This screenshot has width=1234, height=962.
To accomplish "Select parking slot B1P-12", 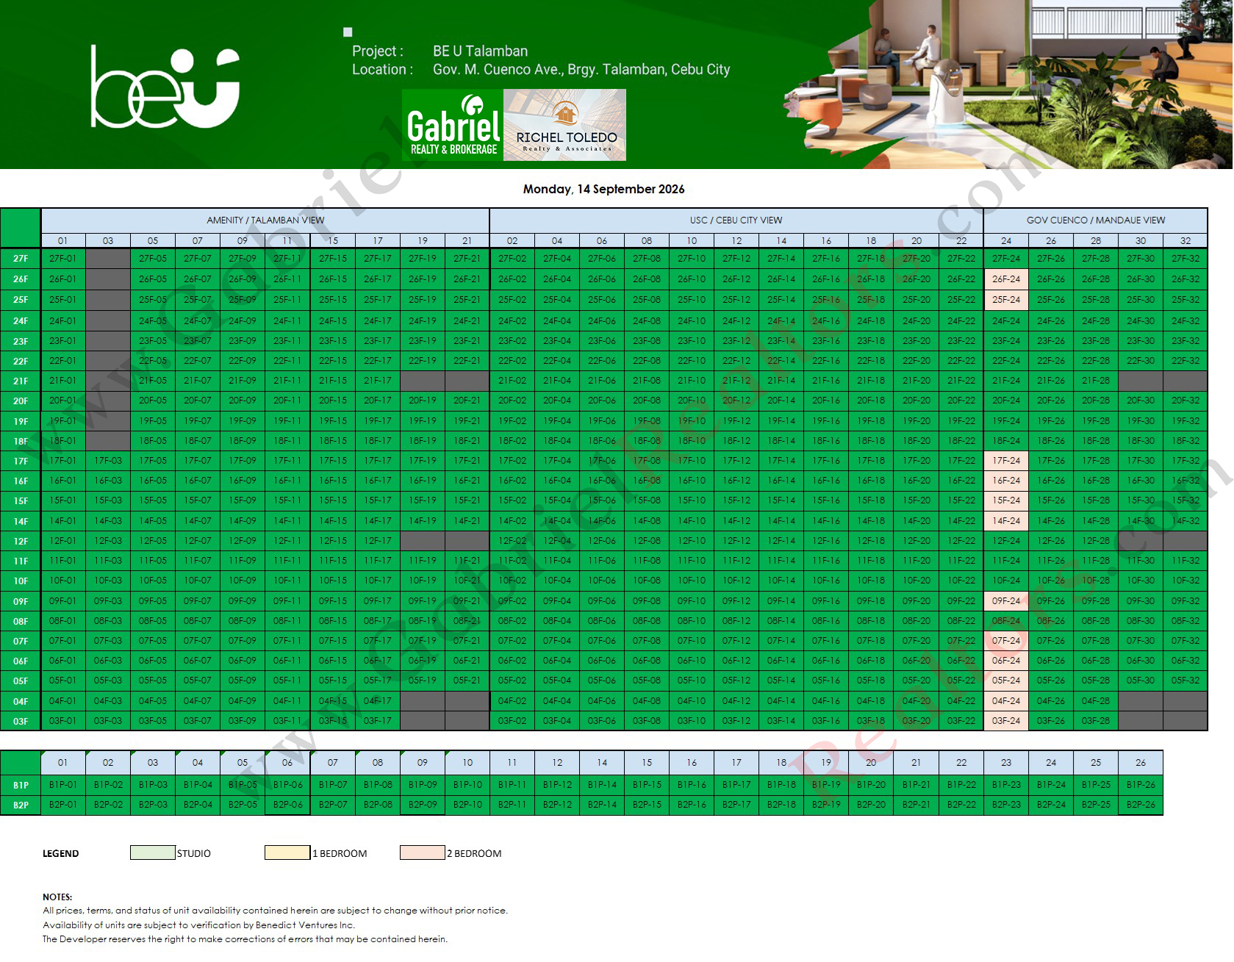I will (x=556, y=785).
